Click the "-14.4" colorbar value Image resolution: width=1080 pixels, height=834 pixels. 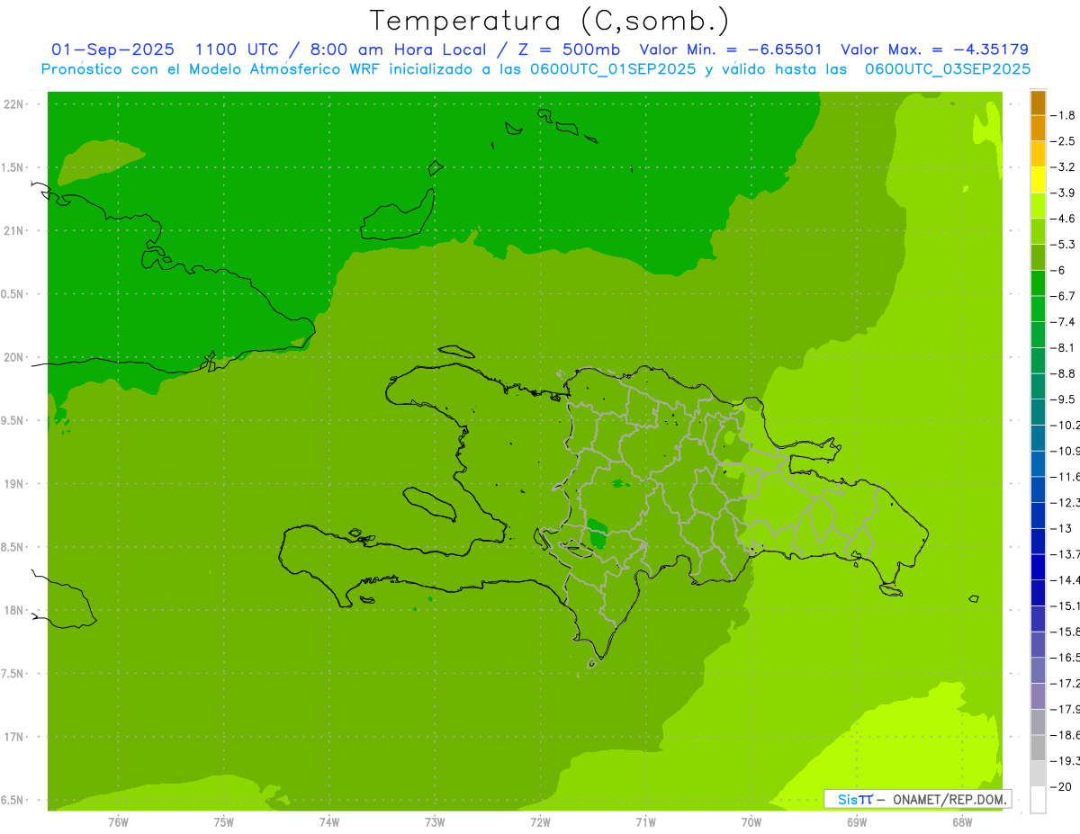pos(1065,579)
